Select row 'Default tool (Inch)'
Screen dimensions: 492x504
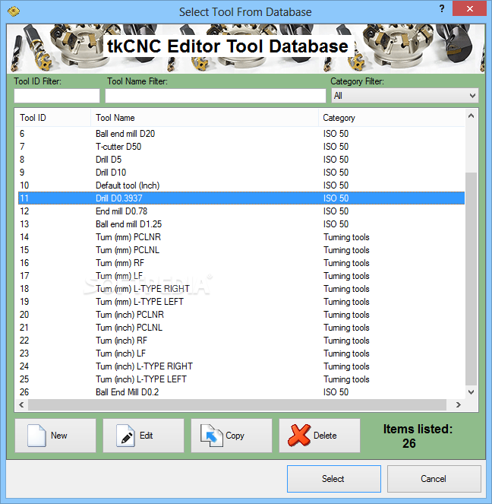[x=241, y=185]
